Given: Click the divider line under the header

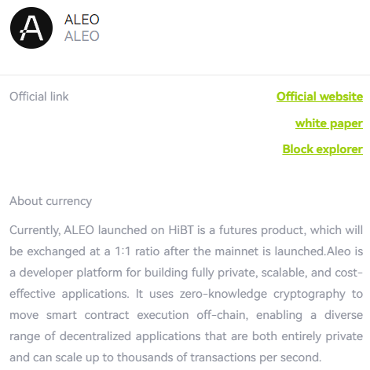Looking at the screenshot, I should coord(185,75).
